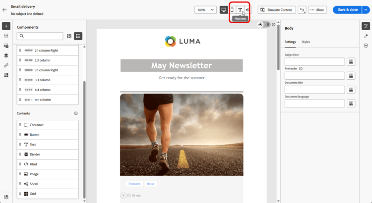The width and height of the screenshot is (372, 203).
Task: Select the 4:4 column structure
Action: click(x=48, y=90)
